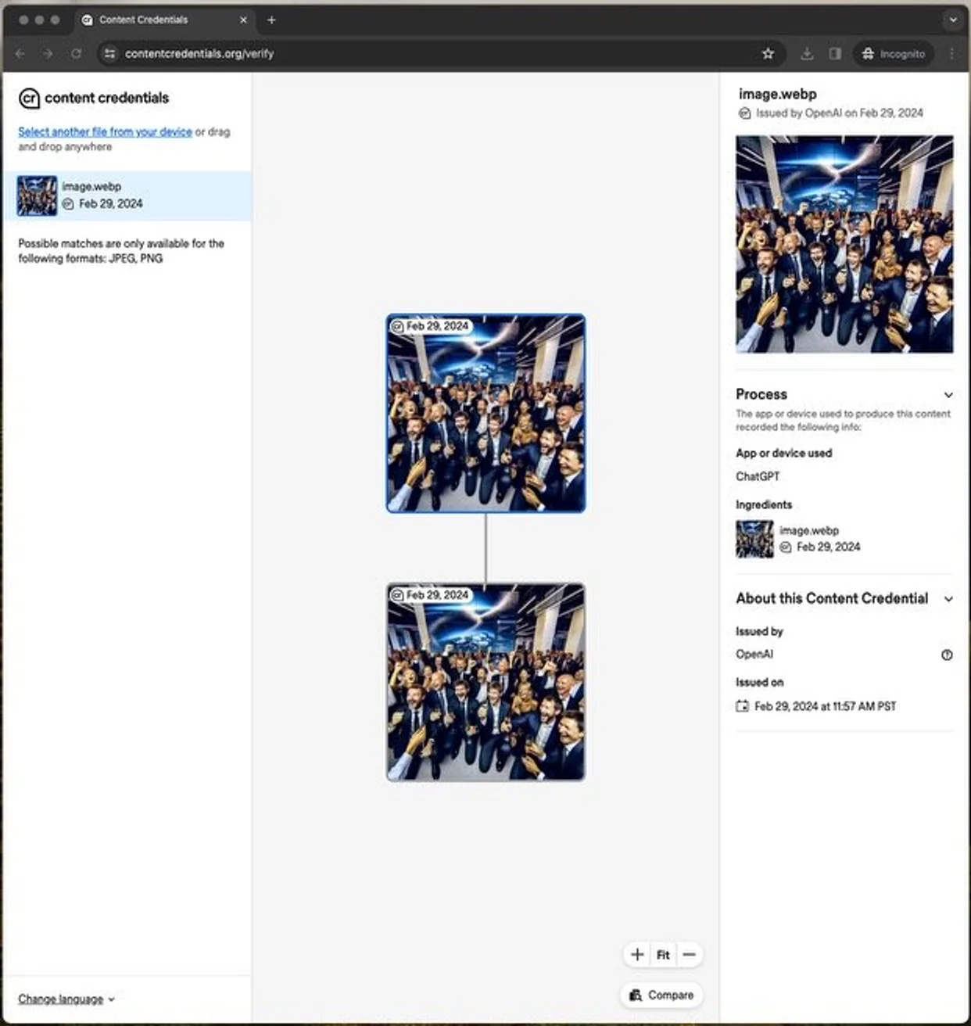The height and width of the screenshot is (1026, 971).
Task: Click the CR badge on bottom node
Action: tap(397, 595)
